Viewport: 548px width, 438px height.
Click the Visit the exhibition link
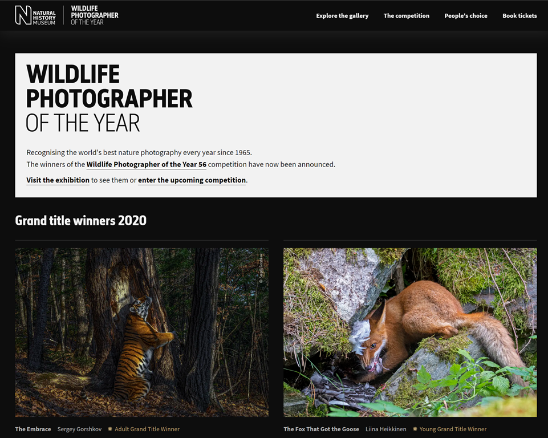click(x=58, y=180)
